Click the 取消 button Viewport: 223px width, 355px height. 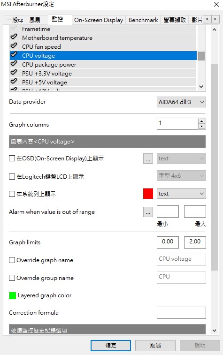coord(155,346)
